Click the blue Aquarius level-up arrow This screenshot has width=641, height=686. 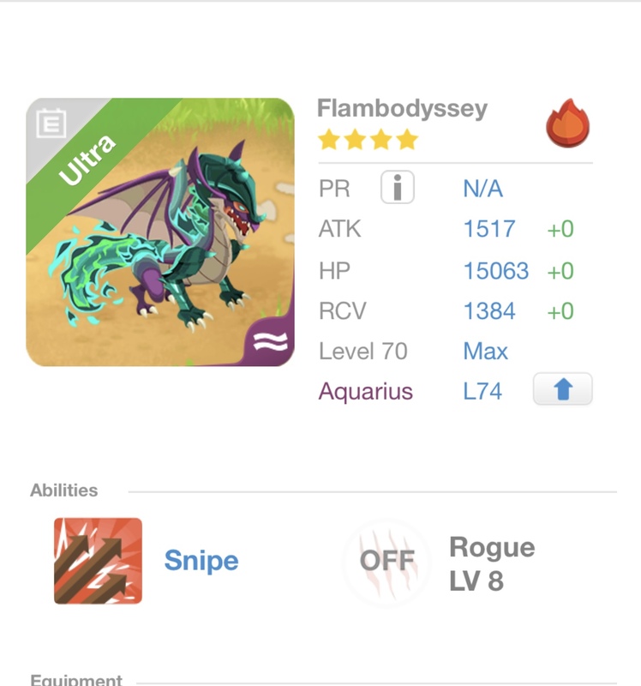coord(562,391)
